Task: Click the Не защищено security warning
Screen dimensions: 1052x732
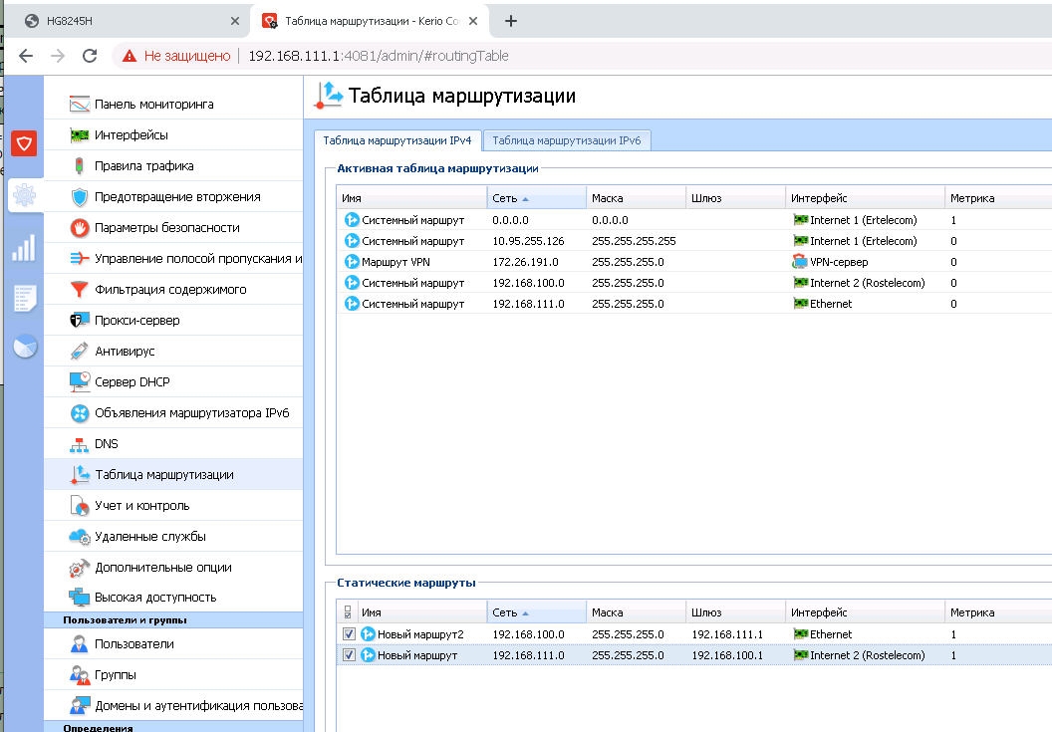Action: pyautogui.click(x=176, y=56)
